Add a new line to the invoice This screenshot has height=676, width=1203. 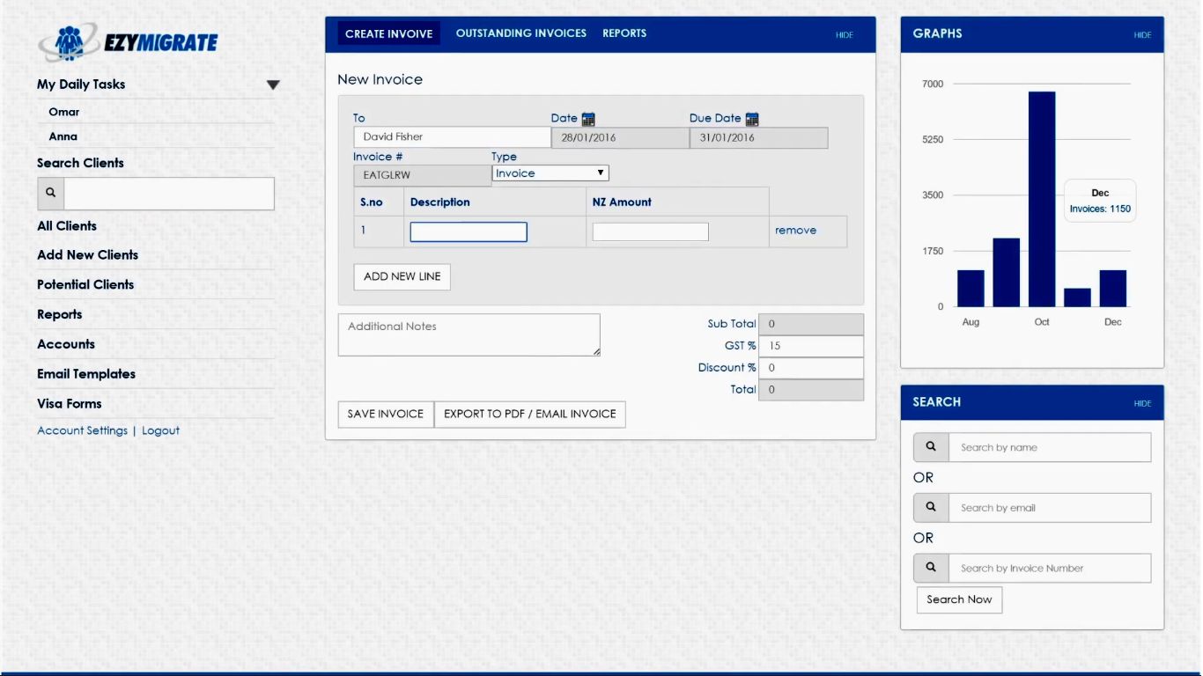pyautogui.click(x=402, y=276)
